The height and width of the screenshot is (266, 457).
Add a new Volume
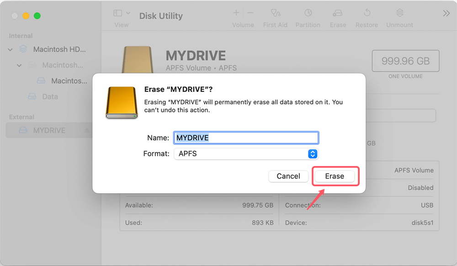(x=236, y=13)
